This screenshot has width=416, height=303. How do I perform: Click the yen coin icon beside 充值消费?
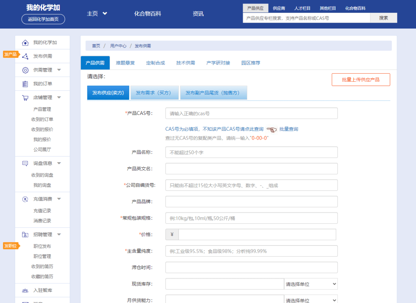click(x=25, y=199)
